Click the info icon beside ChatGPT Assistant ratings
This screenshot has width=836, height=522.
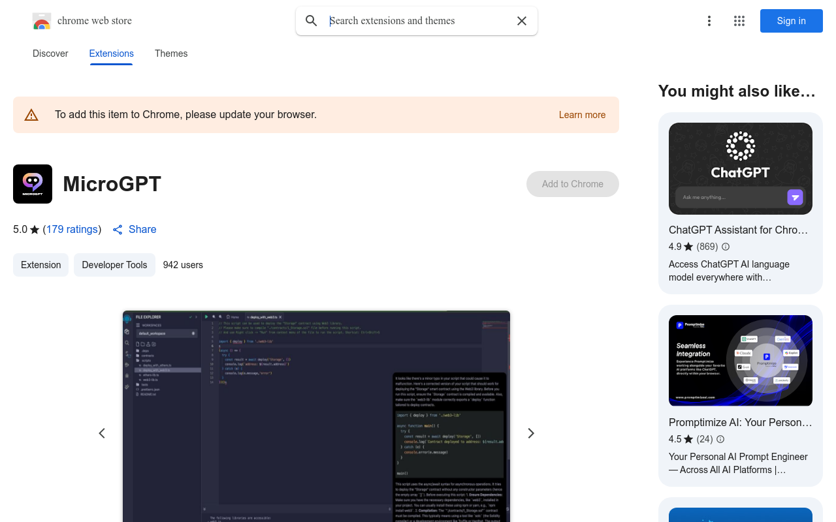(726, 247)
